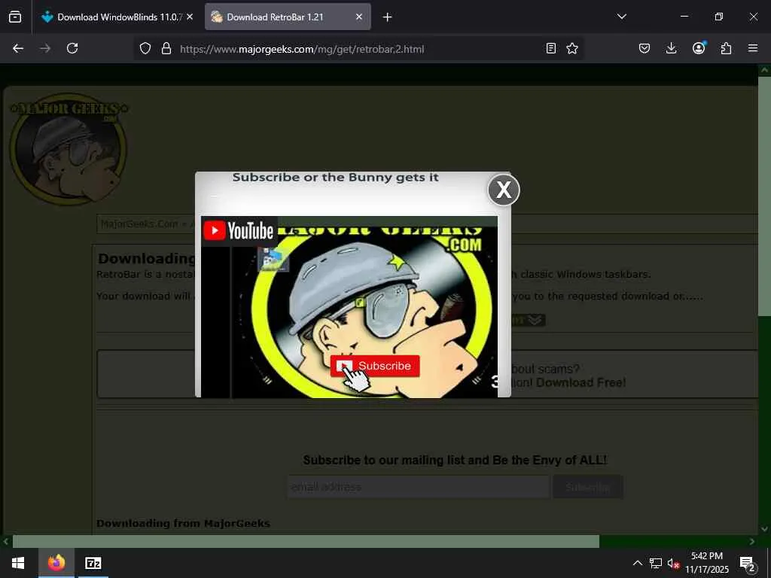Viewport: 771px width, 578px height.
Task: Click the Download Free! ad link
Action: click(581, 382)
